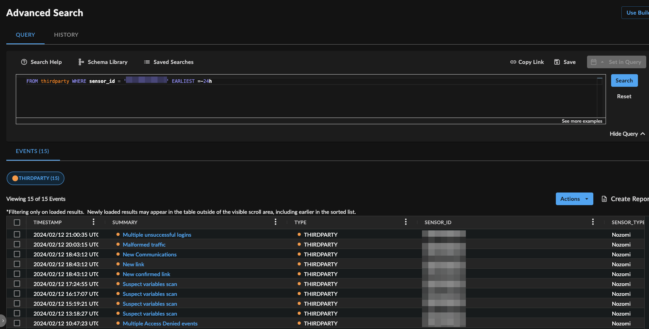The image size is (649, 329).
Task: Open Type column options menu
Action: click(406, 222)
